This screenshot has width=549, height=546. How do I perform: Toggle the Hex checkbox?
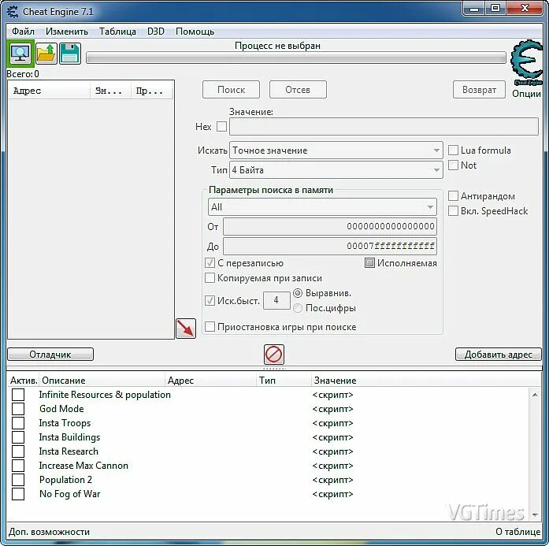(221, 126)
